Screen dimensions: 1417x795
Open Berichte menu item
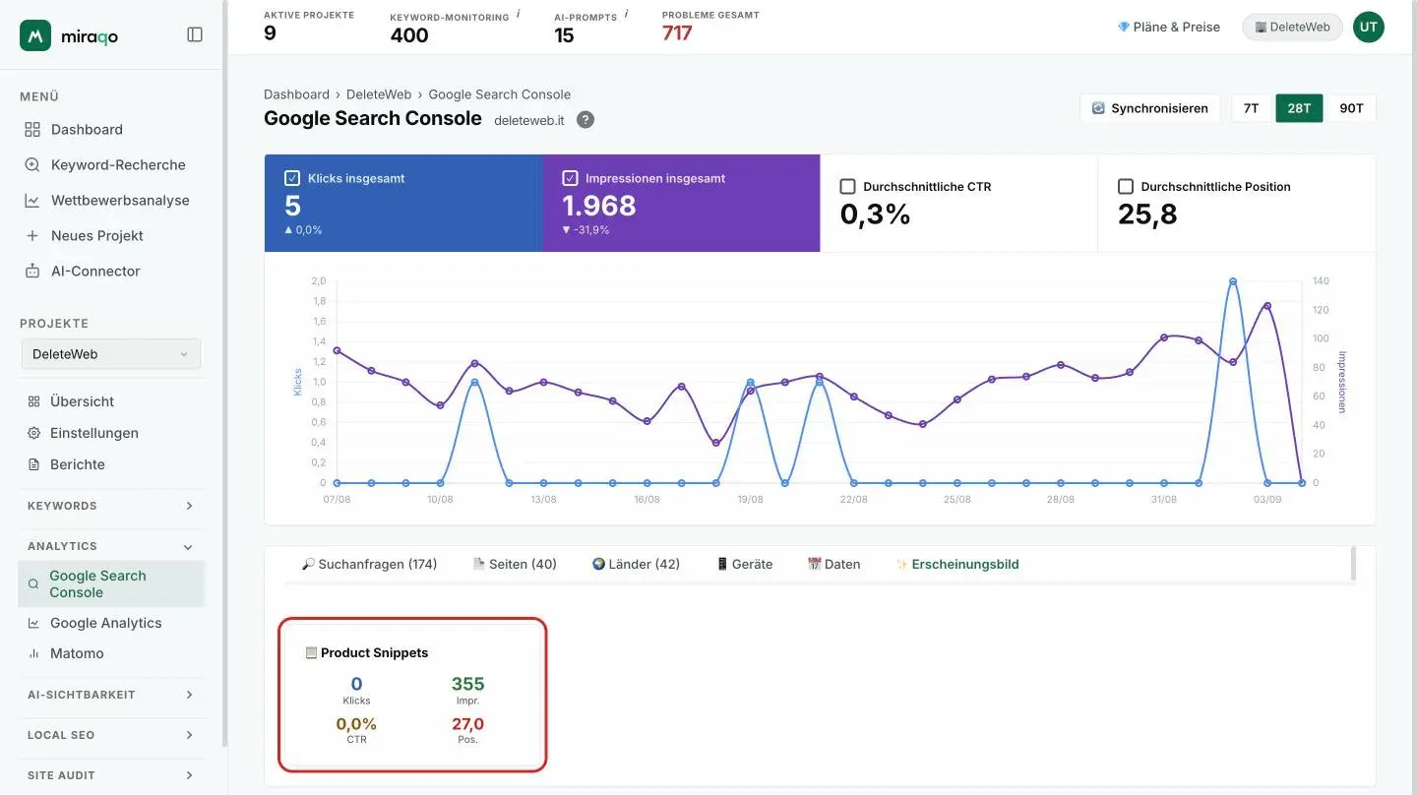tap(111, 464)
